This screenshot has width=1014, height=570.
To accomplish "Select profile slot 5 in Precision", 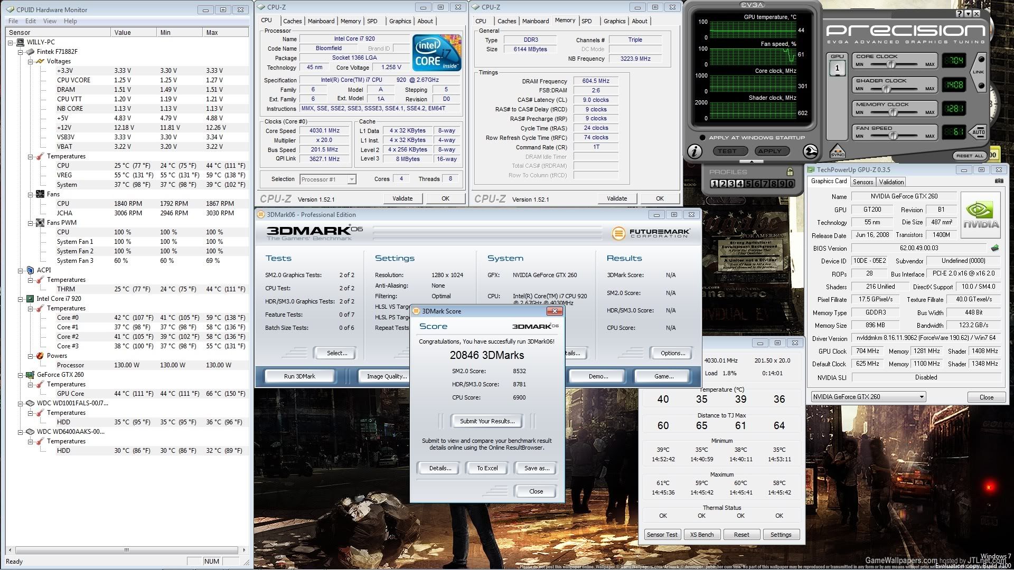I will (x=749, y=184).
